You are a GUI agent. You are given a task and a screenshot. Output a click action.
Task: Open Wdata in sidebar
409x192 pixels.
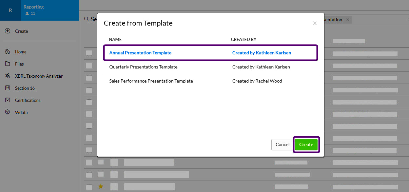tap(21, 112)
